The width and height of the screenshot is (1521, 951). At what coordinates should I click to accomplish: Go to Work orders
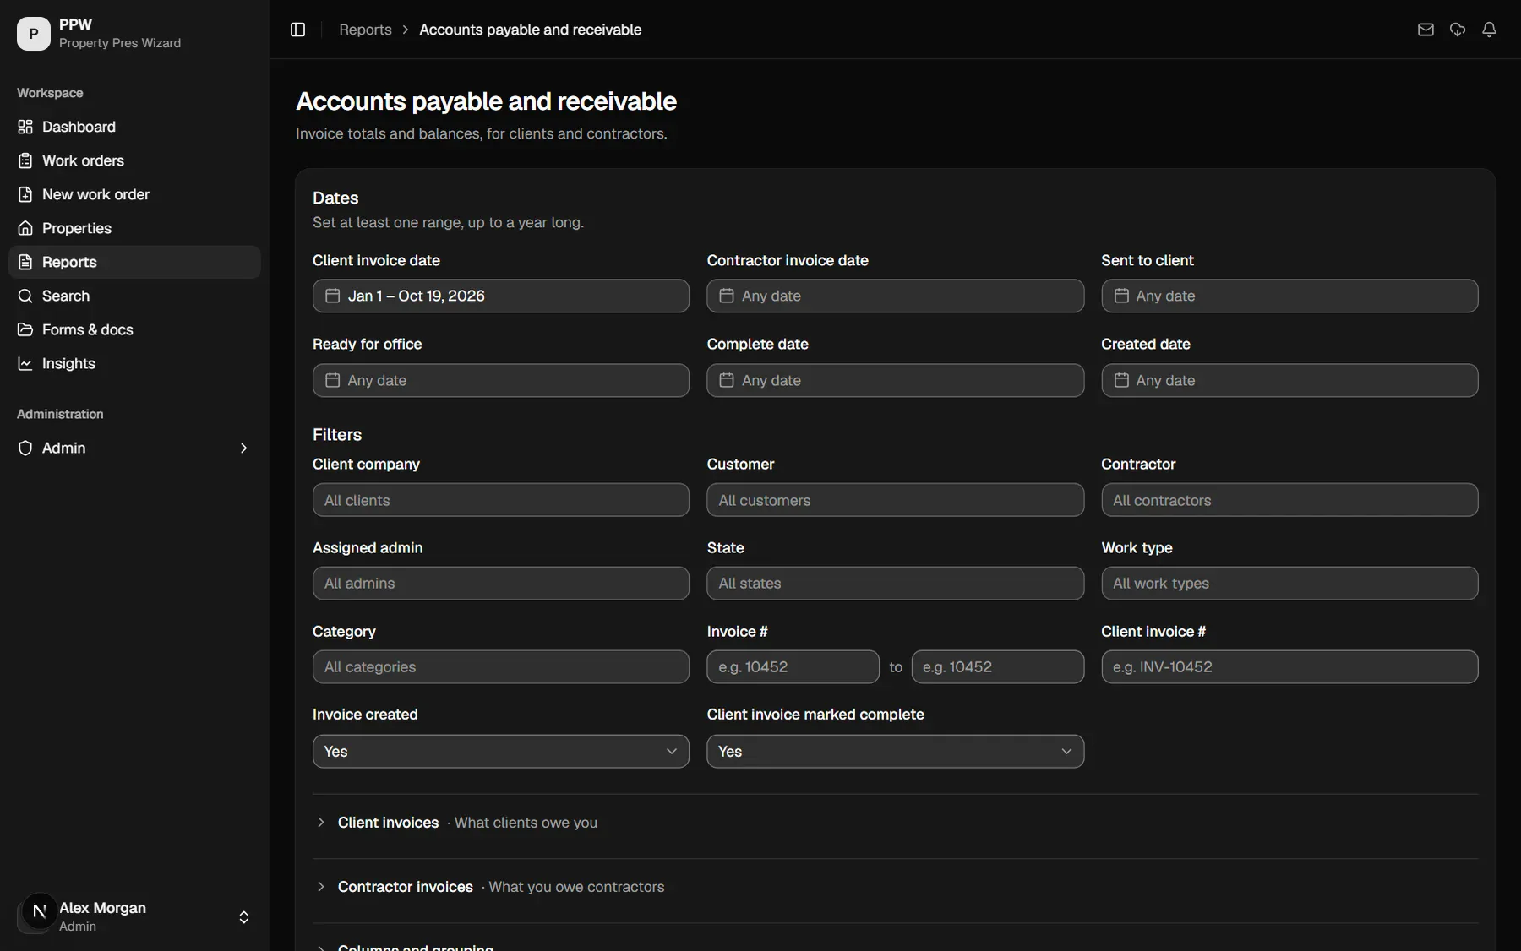[x=134, y=160]
